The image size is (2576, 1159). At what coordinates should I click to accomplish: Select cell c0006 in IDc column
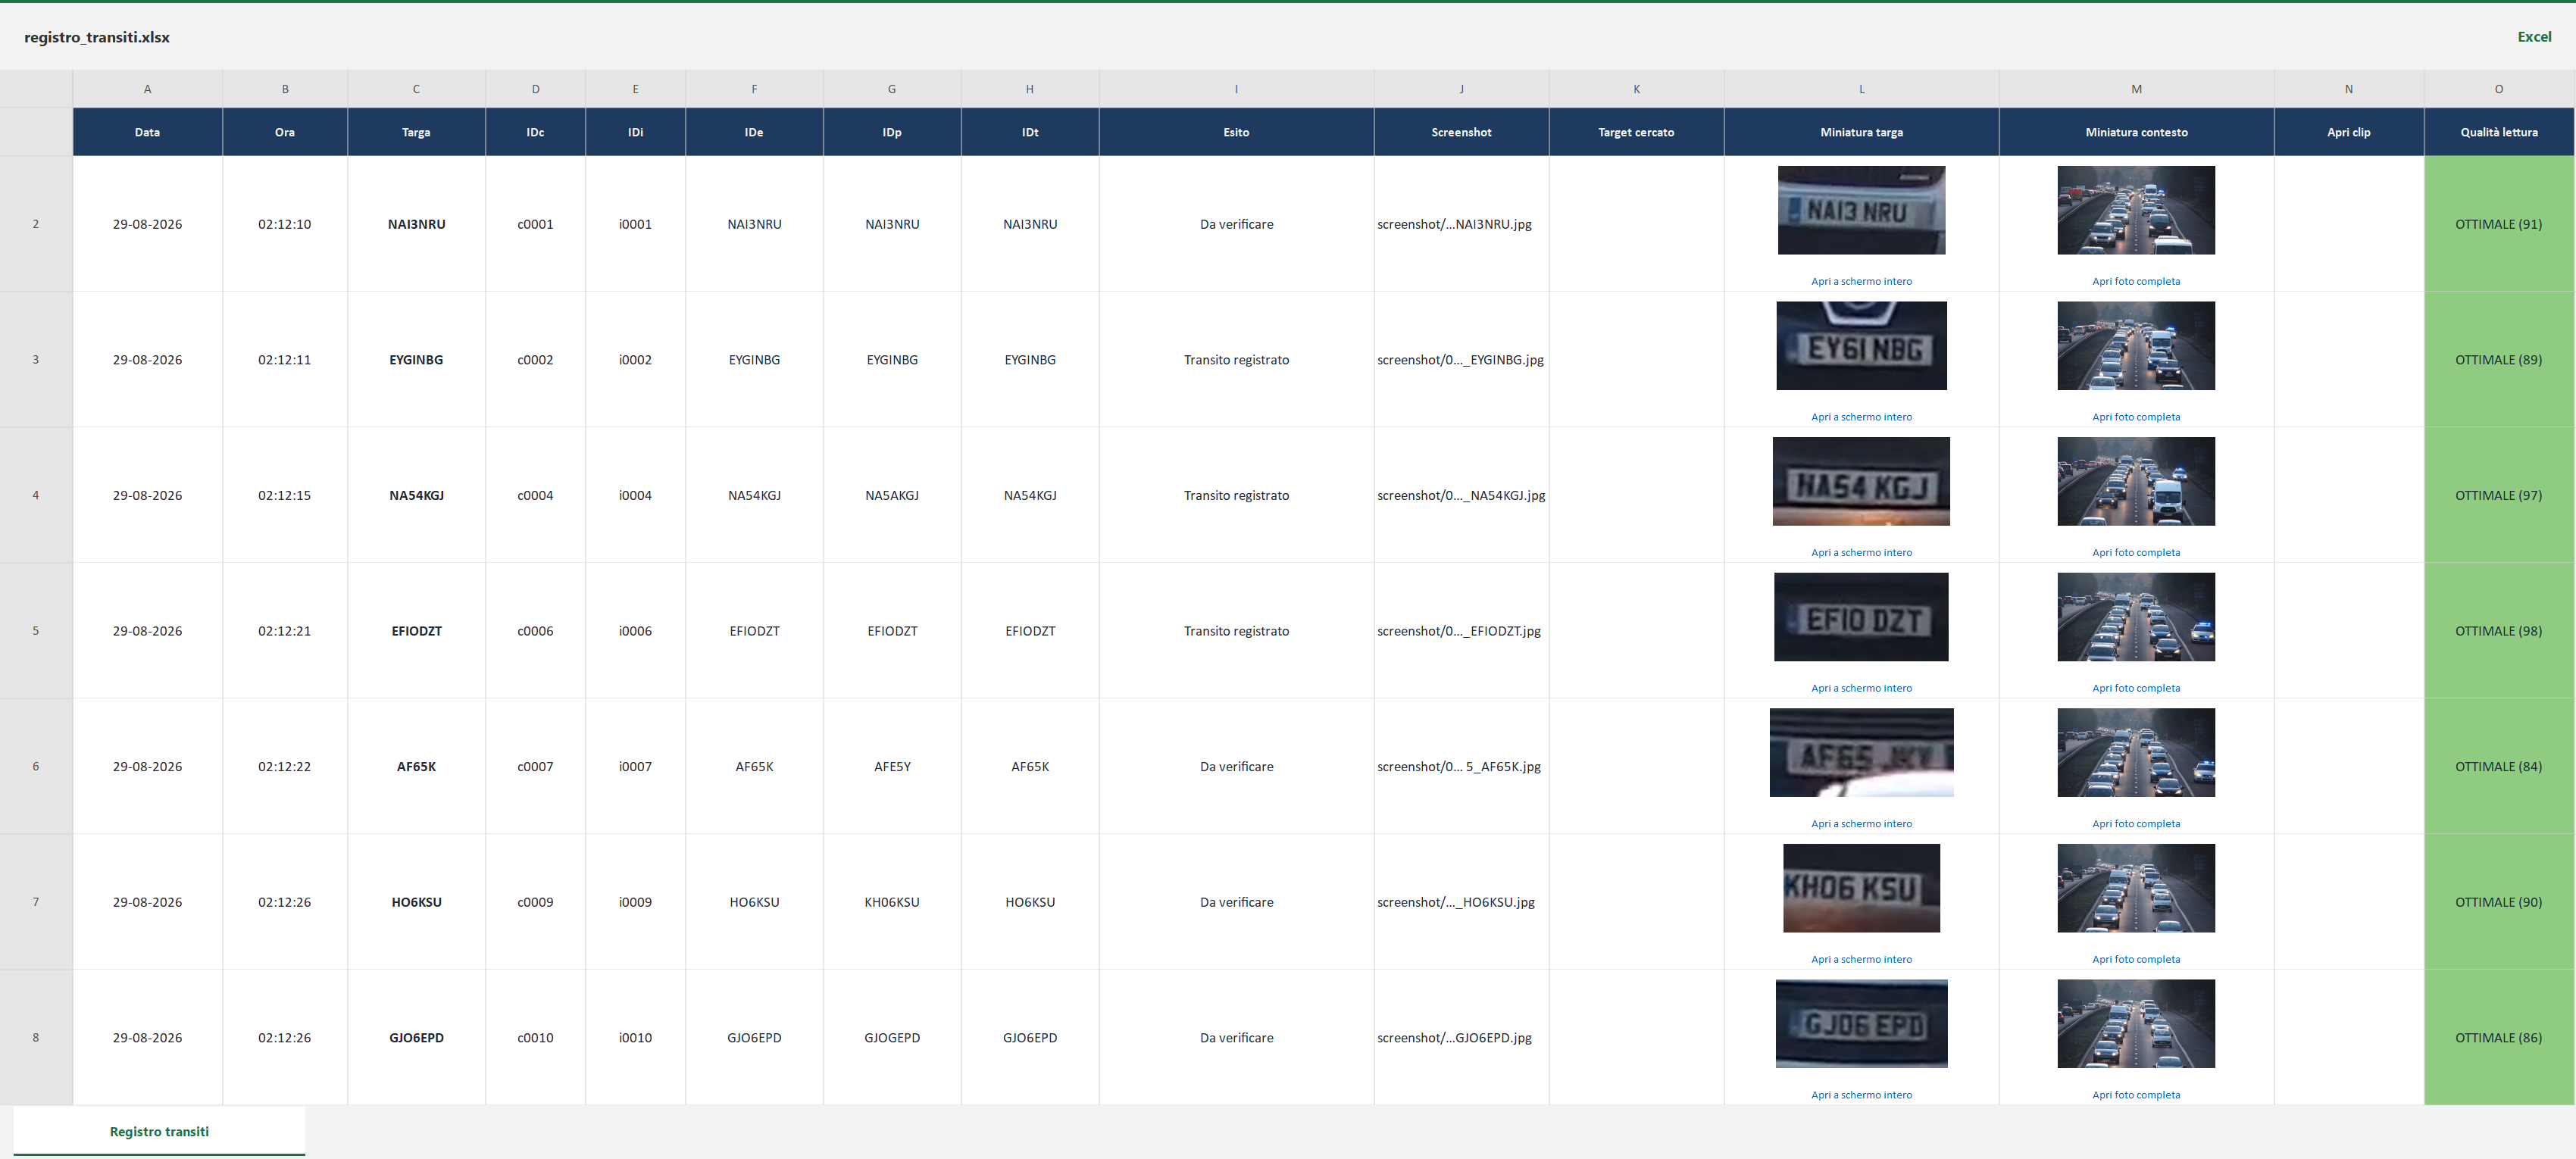click(535, 631)
